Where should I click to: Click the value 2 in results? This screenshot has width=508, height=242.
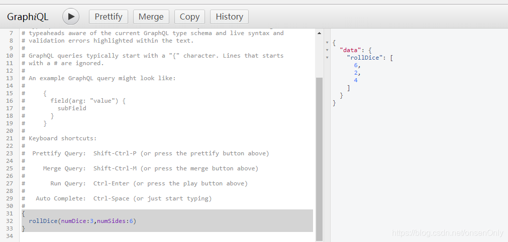coord(356,73)
